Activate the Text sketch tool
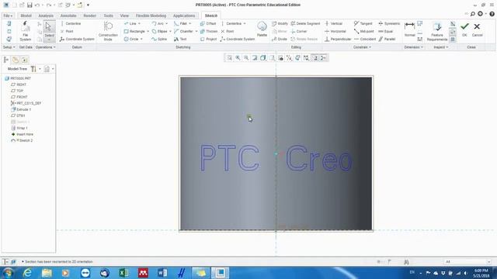 click(x=180, y=40)
